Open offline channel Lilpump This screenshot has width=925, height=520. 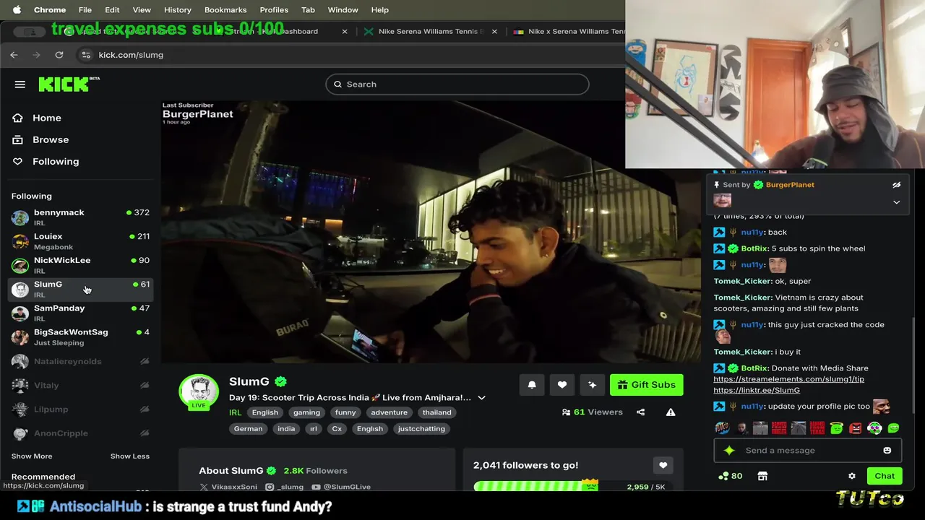tap(80, 409)
